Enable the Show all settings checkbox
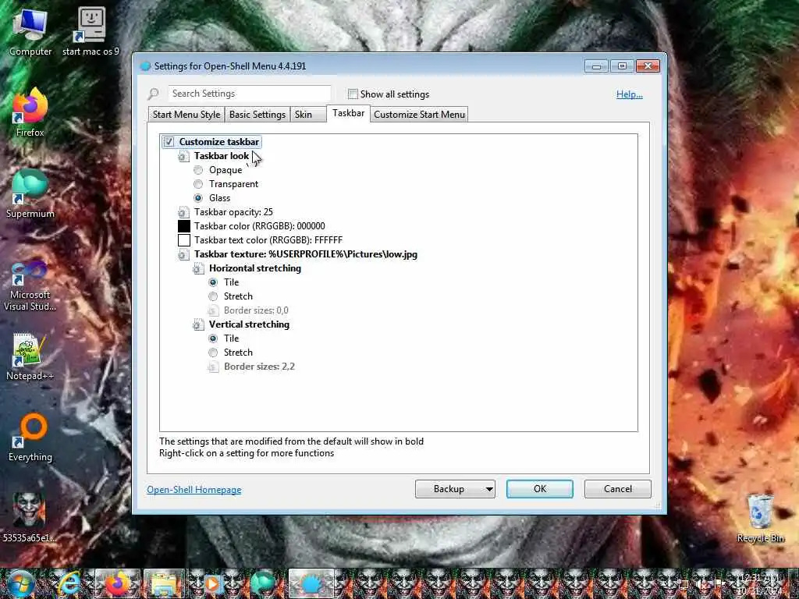 click(353, 94)
